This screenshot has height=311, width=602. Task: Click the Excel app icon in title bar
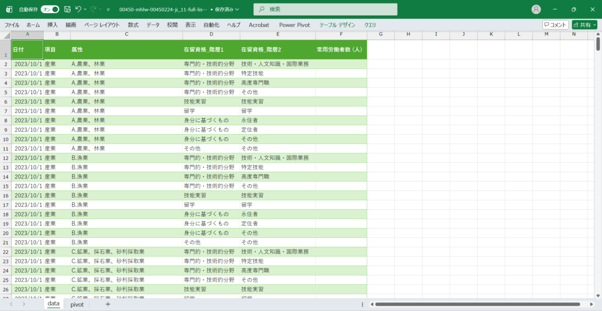click(x=9, y=10)
